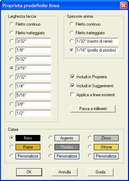Select the Piombo gray swatch
The height and width of the screenshot is (181, 129).
[x=67, y=147]
